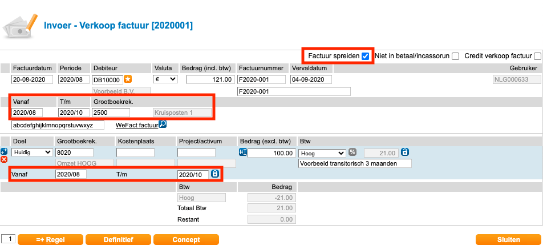Click the Factuurdatum field showing 20-08-2020
This screenshot has height=249, width=543.
coord(32,79)
